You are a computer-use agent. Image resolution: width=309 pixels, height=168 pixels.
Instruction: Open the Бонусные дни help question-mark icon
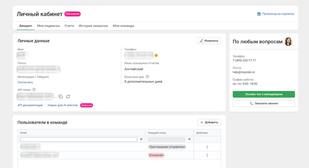147,77
